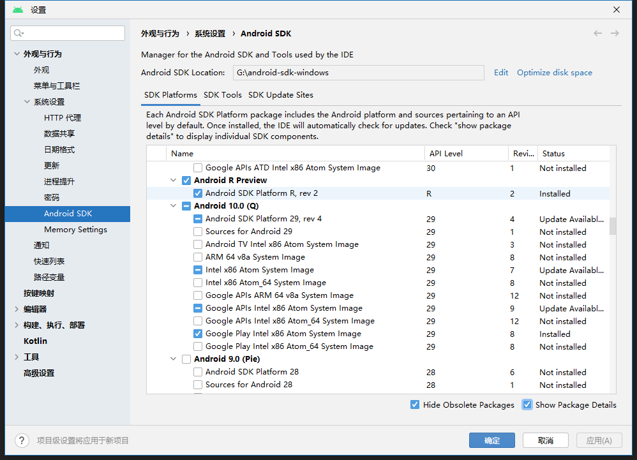Click the help question mark icon
The width and height of the screenshot is (637, 460).
point(22,440)
